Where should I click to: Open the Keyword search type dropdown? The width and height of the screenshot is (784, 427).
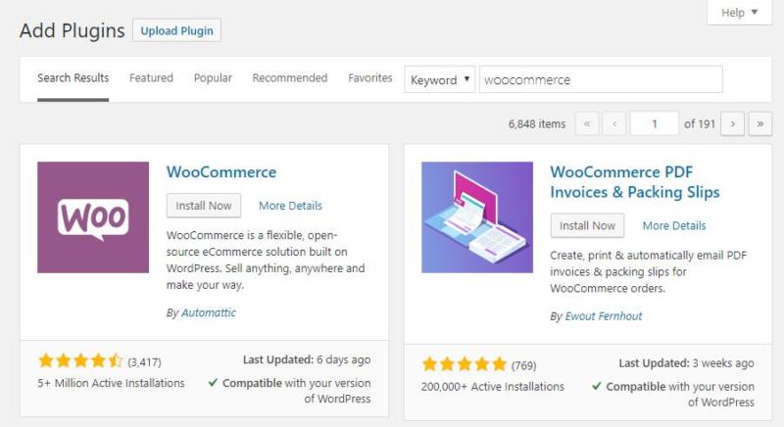click(439, 80)
